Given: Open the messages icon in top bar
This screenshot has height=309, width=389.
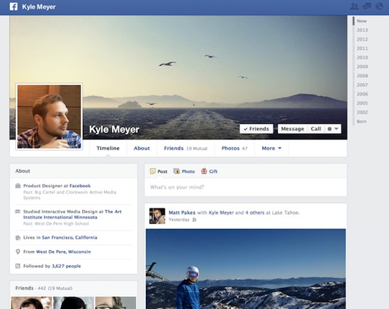Looking at the screenshot, I should [366, 7].
